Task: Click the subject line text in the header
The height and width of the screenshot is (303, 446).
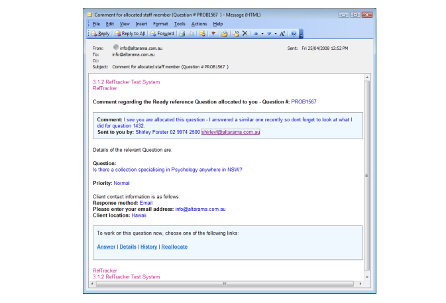Action: tap(170, 67)
